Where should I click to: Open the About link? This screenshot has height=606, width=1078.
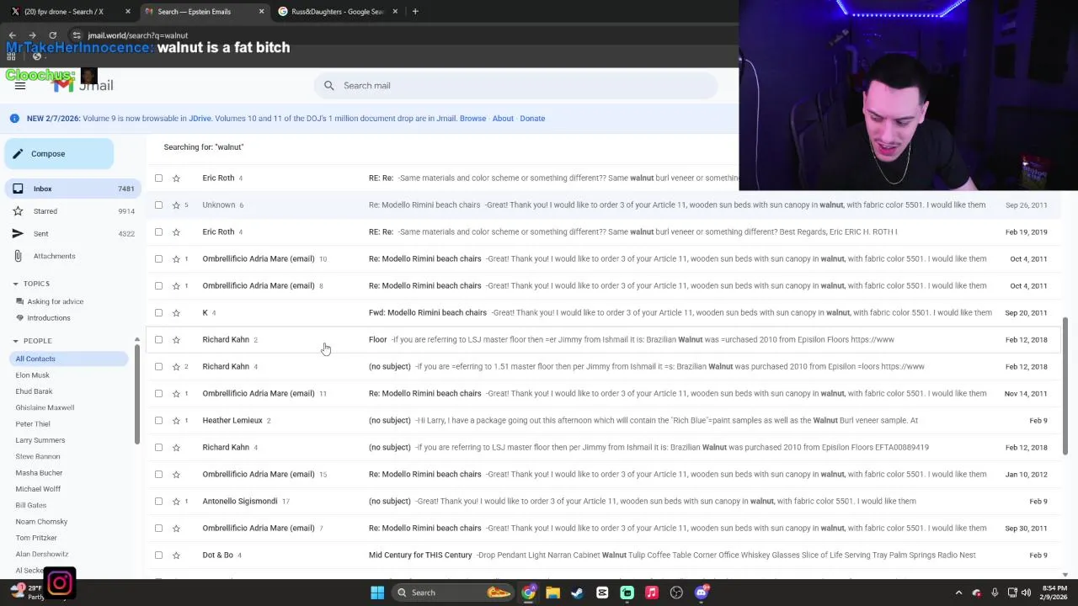(503, 118)
